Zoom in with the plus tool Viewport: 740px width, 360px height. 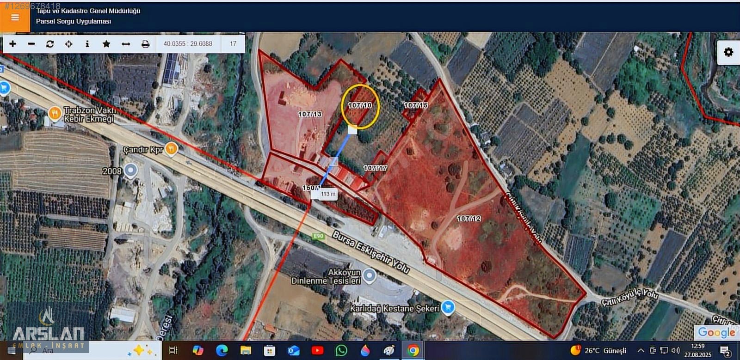(13, 44)
